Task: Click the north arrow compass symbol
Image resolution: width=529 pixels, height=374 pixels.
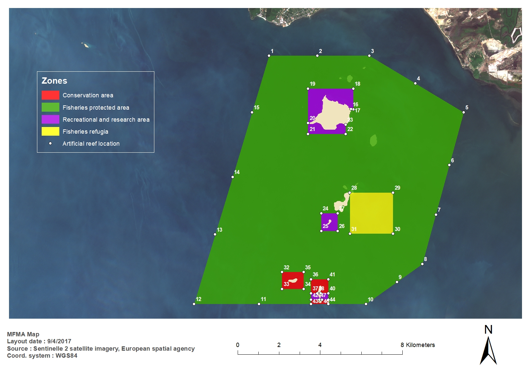Action: (x=488, y=345)
